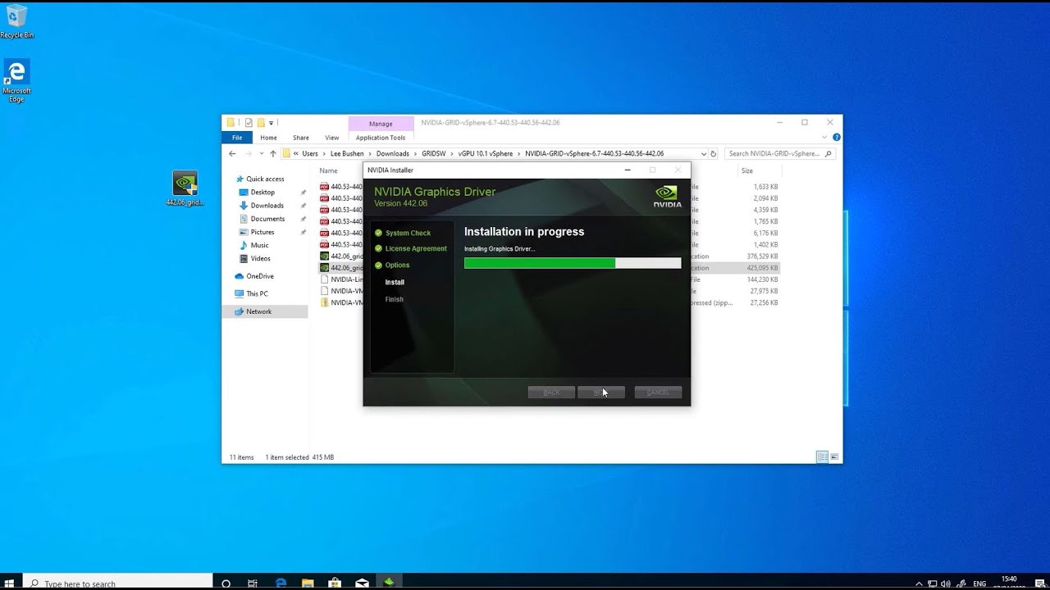1050x590 pixels.
Task: Switch to details view in status bar
Action: [x=822, y=457]
